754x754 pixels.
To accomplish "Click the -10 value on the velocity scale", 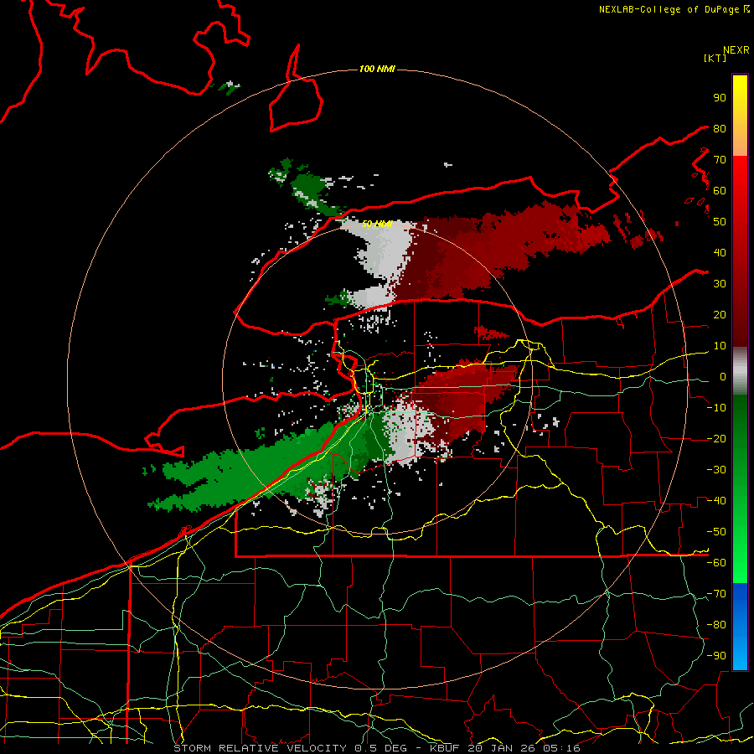I will tap(716, 408).
